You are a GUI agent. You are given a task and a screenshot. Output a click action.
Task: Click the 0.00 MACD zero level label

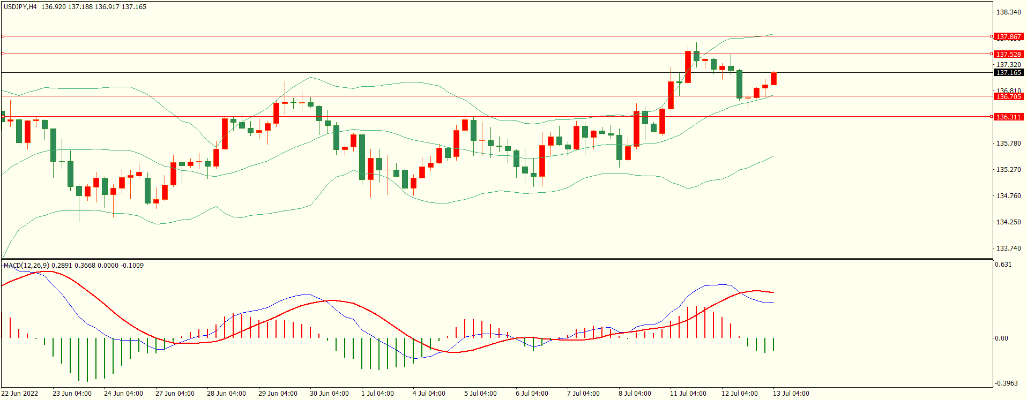1001,338
